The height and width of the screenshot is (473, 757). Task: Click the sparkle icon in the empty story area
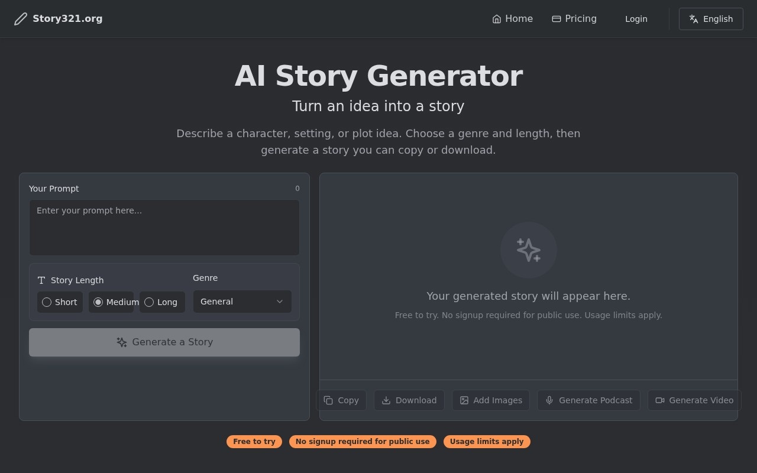tap(529, 250)
